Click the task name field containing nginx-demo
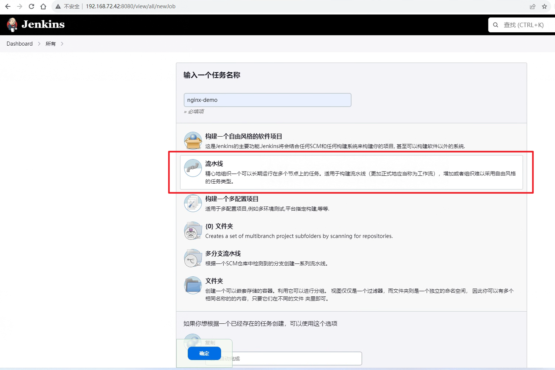555x370 pixels. click(x=267, y=100)
